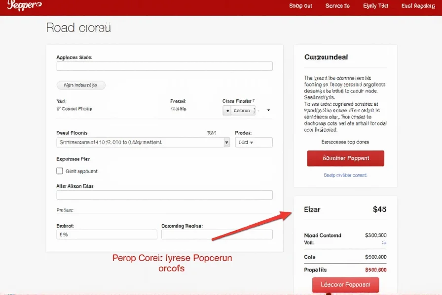Viewport: 442px width, 295px height.
Task: Click the standalone dropdown arrow beside Canros
Action: pos(268,110)
